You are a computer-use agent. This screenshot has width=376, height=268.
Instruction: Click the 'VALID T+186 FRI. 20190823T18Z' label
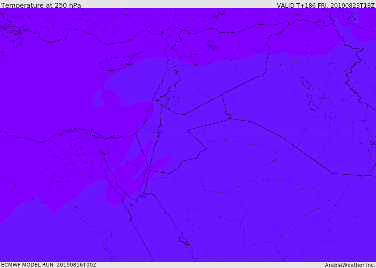coord(326,5)
